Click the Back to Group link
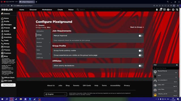The image size is (181, 101). 137,27
